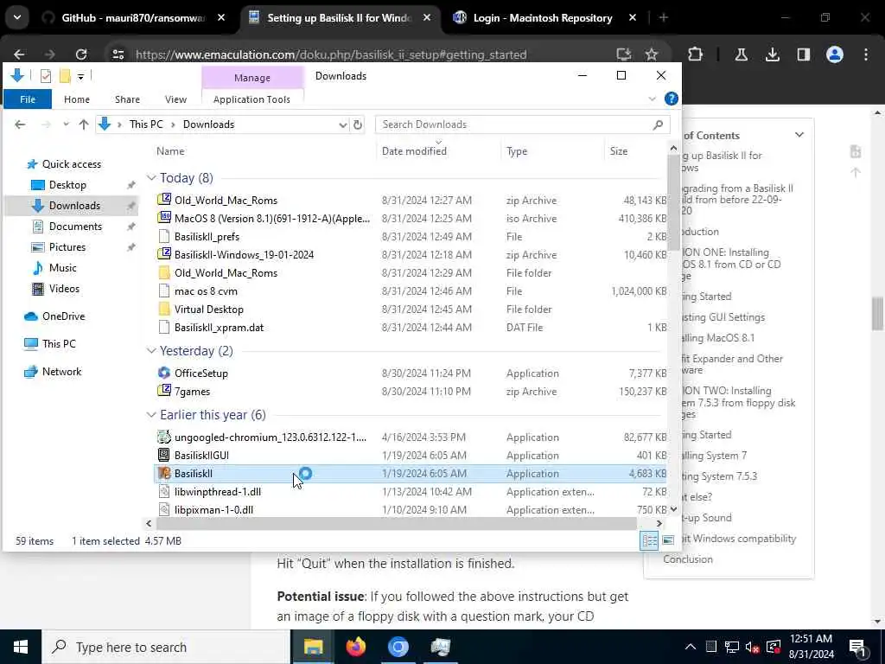Click the horizontal scrollbar in file list
Viewport: 885px width, 664px height.
coord(396,523)
